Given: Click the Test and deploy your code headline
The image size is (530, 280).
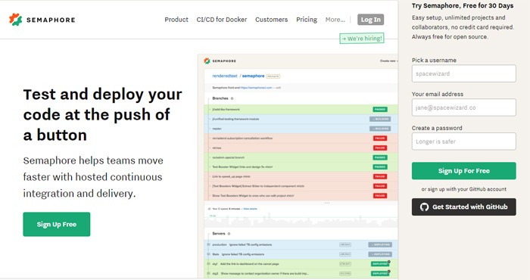Looking at the screenshot, I should 102,115.
